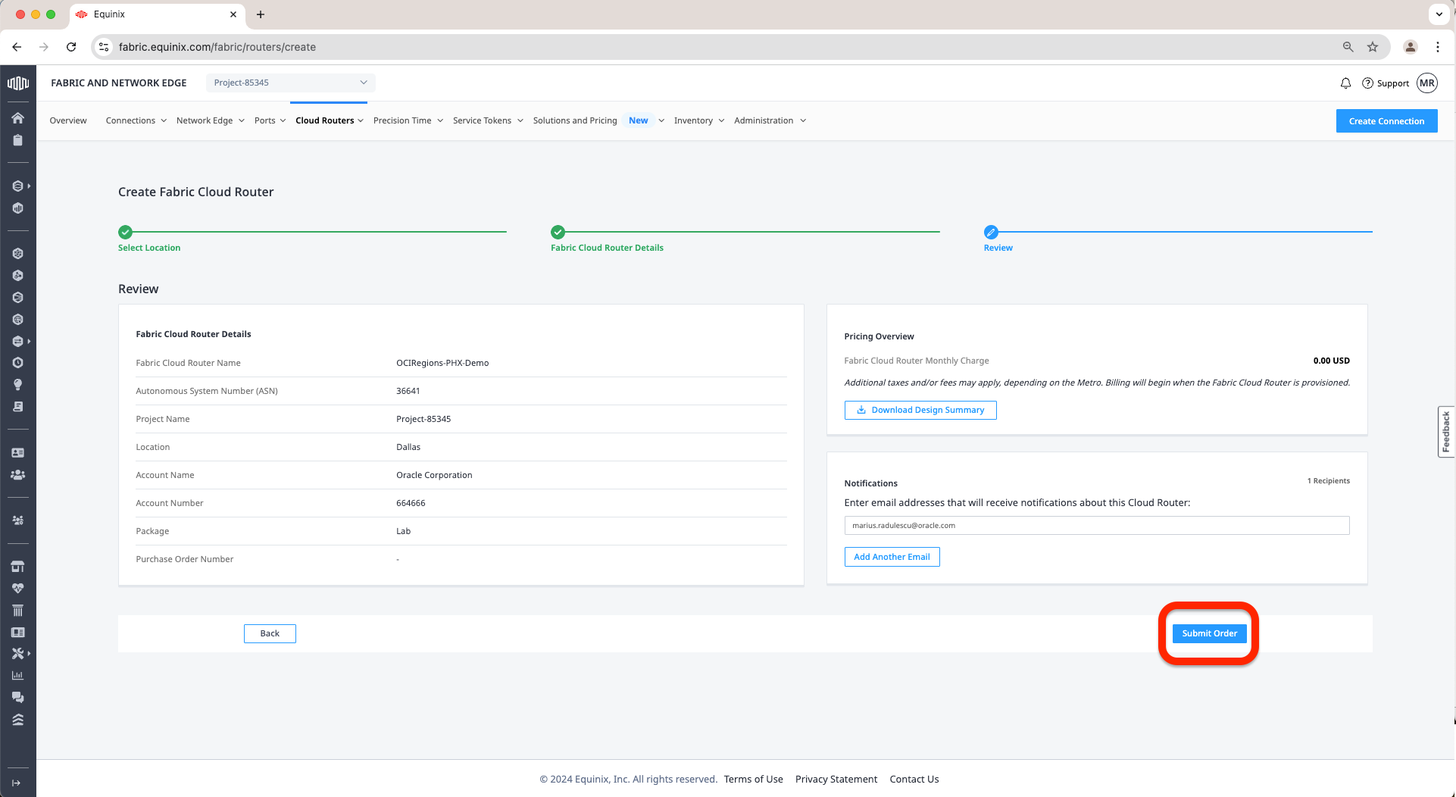Open the Terms of Use link
This screenshot has width=1456, height=797.
pos(753,779)
